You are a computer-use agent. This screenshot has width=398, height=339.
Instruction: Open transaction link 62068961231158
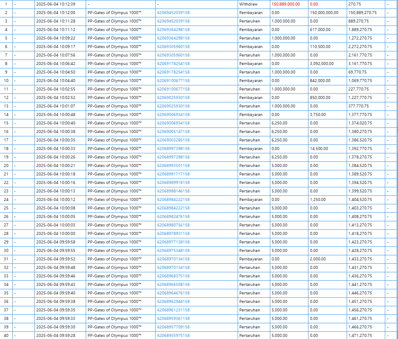174,310
